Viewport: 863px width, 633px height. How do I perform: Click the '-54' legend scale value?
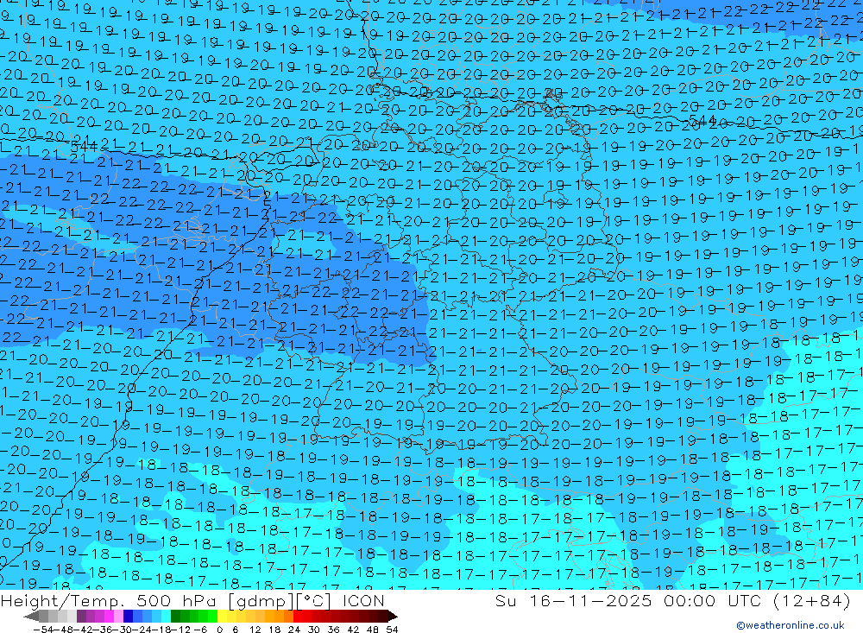tap(43, 630)
